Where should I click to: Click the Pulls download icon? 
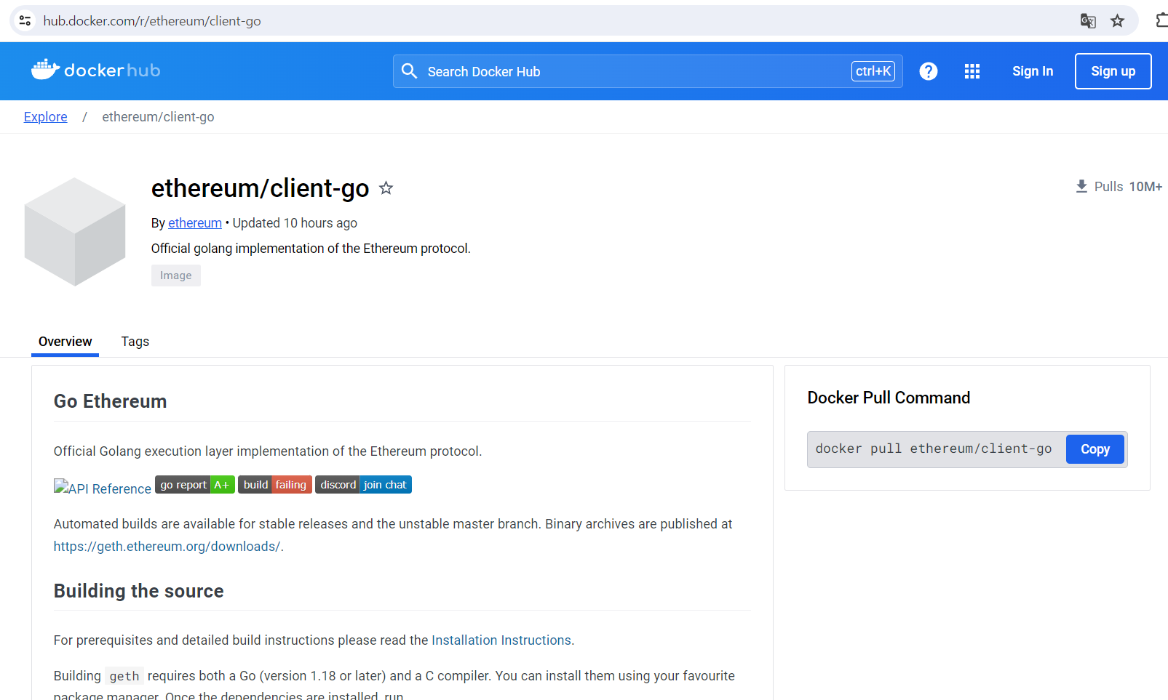1081,187
